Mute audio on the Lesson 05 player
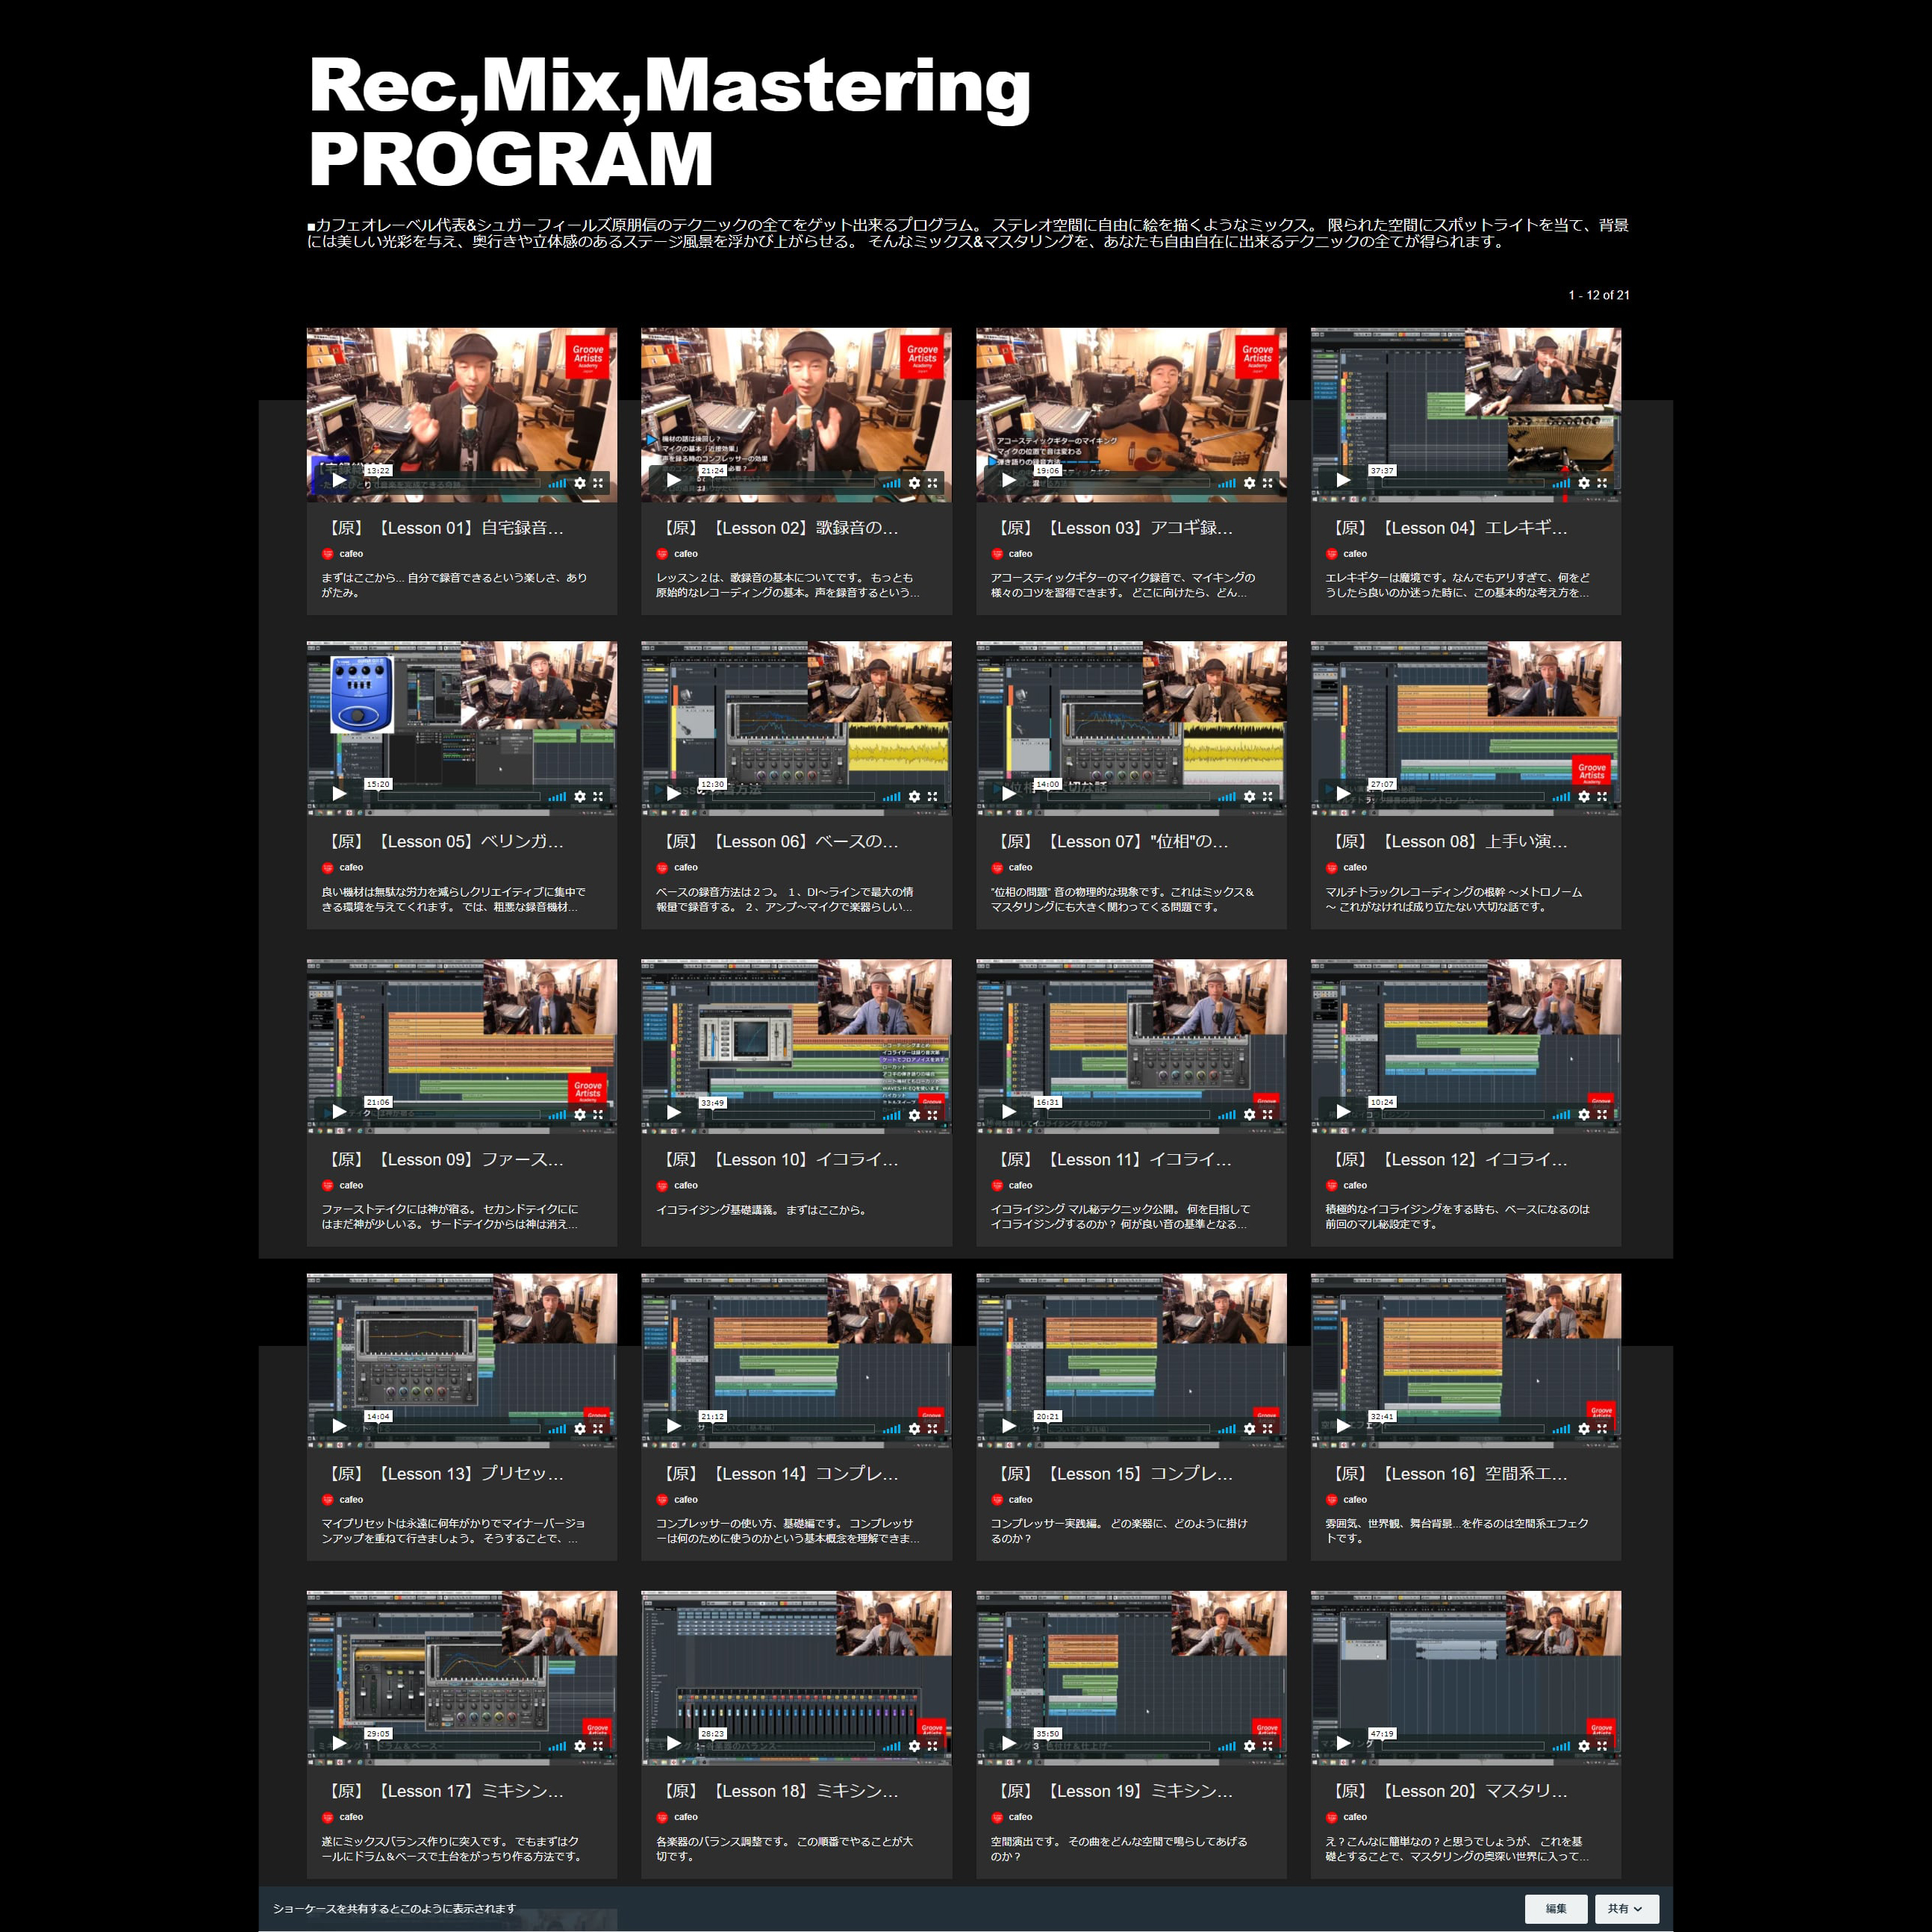Screen dimensions: 1932x1932 point(556,797)
